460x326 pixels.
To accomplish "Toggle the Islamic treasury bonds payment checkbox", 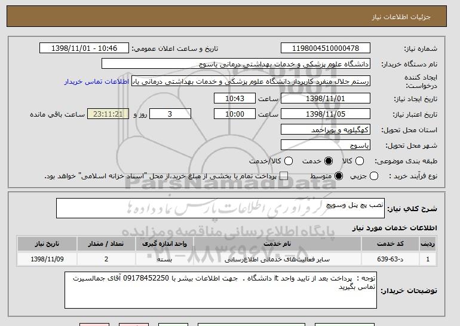I will (x=283, y=176).
